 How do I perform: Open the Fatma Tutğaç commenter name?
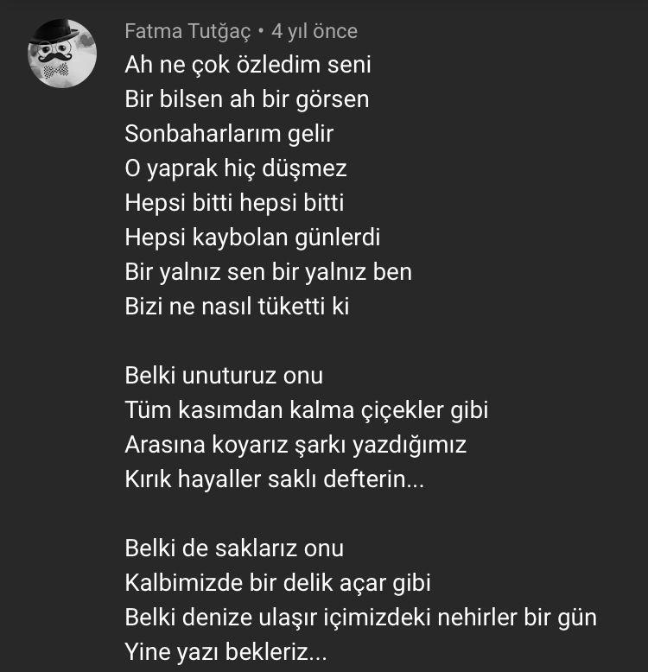point(187,32)
